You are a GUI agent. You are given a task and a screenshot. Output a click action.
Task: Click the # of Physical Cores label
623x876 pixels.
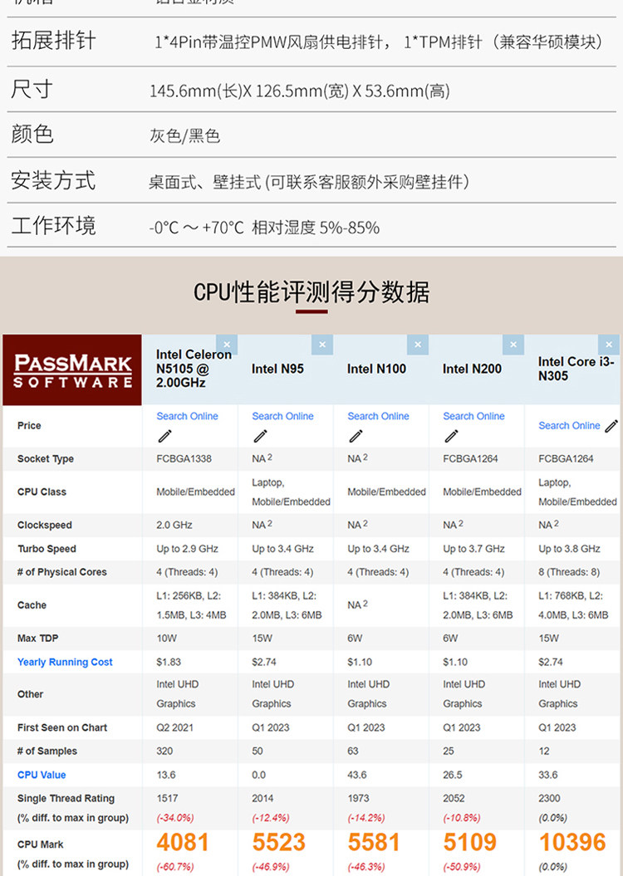61,572
